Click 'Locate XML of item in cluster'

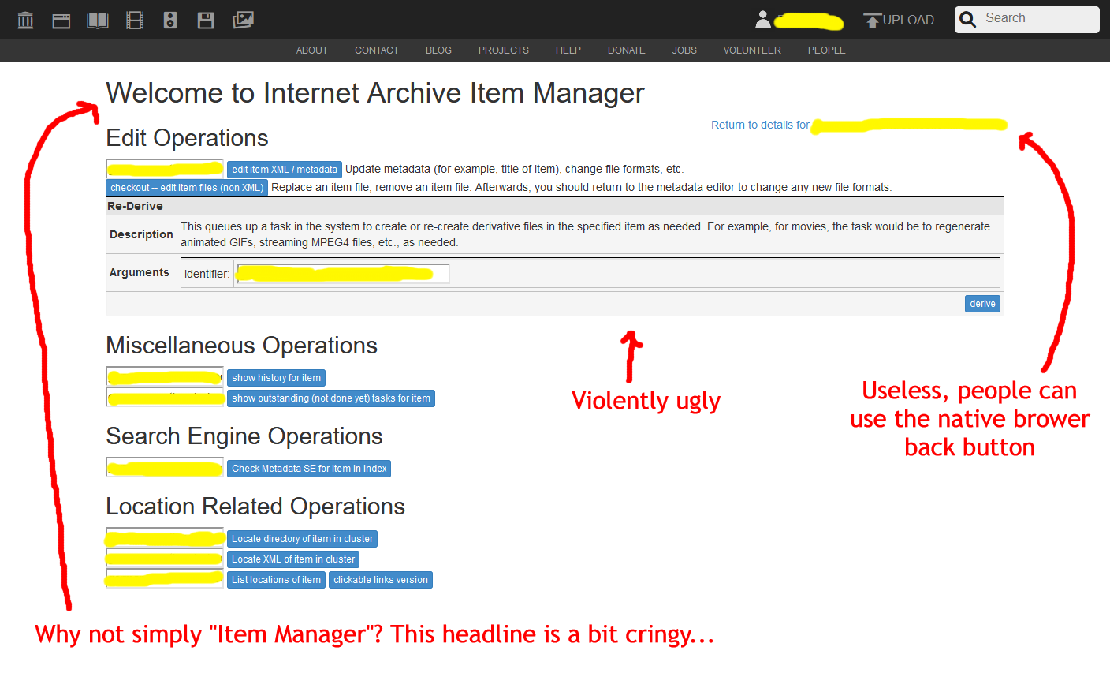pyautogui.click(x=293, y=559)
